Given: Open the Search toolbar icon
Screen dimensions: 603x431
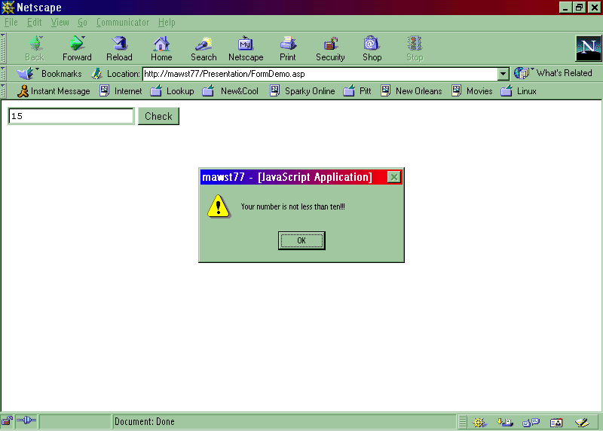Looking at the screenshot, I should 204,48.
